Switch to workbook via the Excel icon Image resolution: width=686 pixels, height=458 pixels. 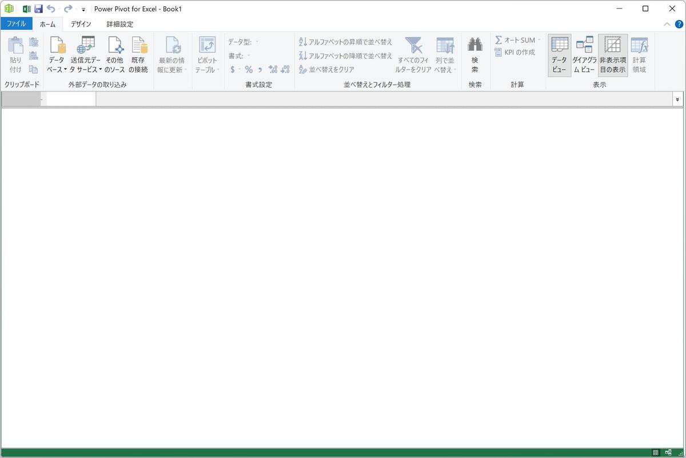26,9
